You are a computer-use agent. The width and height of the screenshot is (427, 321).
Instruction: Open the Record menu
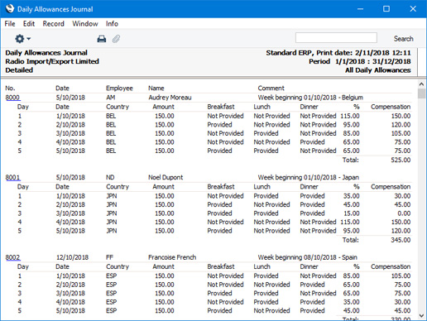[x=53, y=24]
